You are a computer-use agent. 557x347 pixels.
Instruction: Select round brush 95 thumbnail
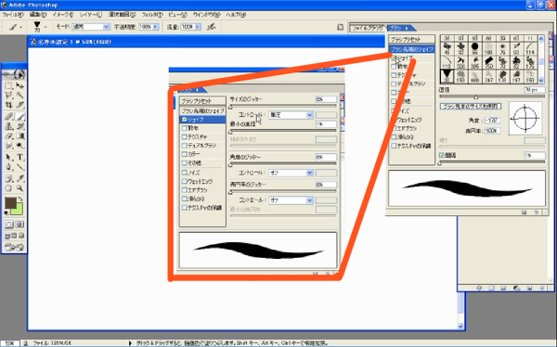pyautogui.click(x=474, y=48)
